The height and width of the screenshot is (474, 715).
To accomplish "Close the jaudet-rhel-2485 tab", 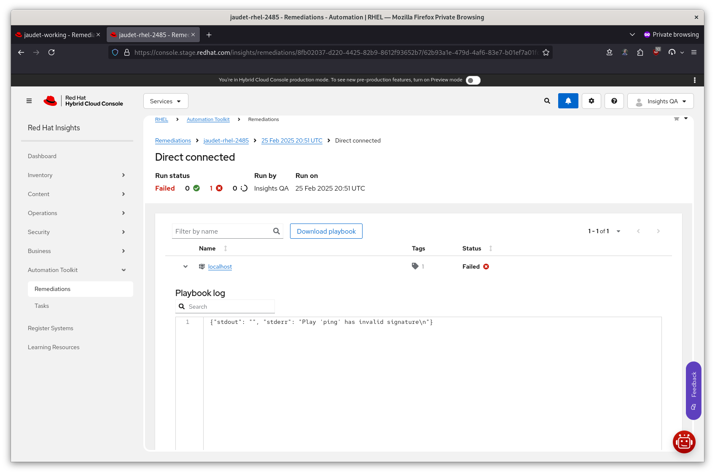I will click(x=193, y=35).
